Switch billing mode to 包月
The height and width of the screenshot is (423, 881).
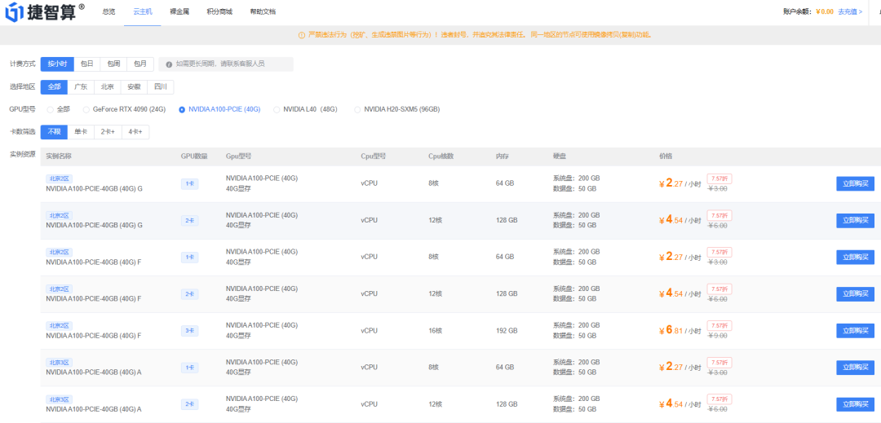(x=140, y=64)
